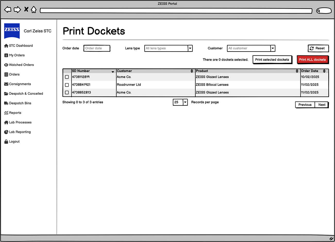Open the Lens type dropdown
335x242 pixels.
click(169, 48)
